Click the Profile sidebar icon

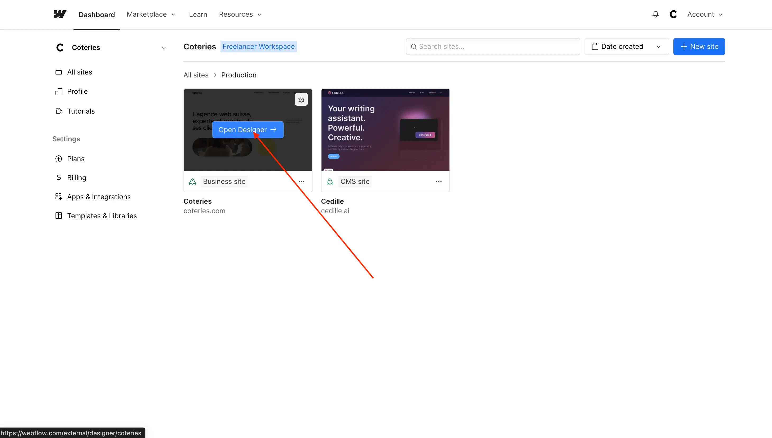(59, 91)
